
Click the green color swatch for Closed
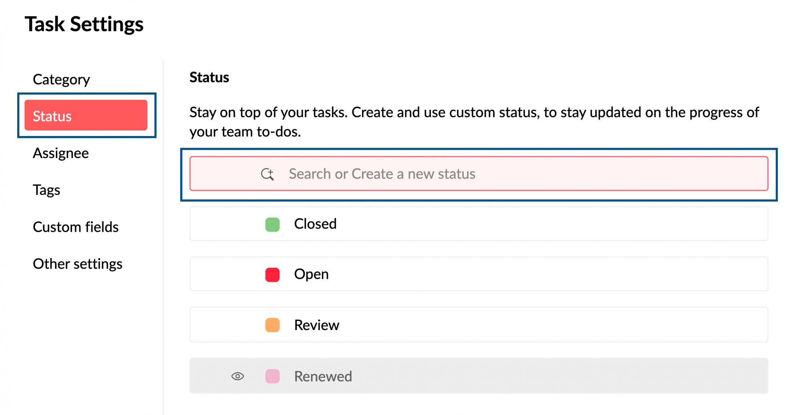[x=272, y=225]
